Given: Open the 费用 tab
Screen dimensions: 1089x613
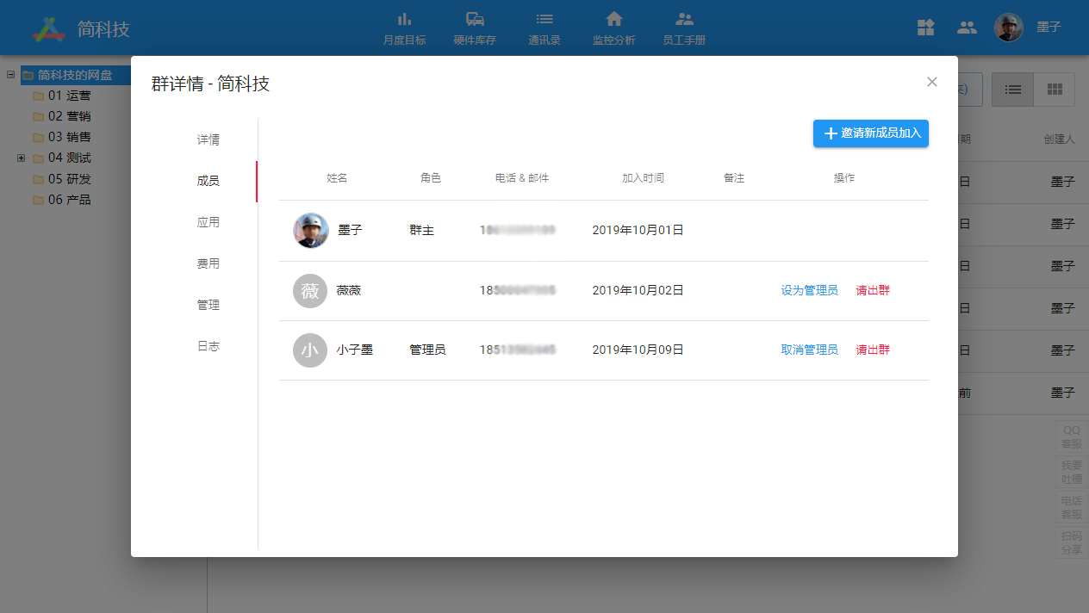Looking at the screenshot, I should [208, 263].
